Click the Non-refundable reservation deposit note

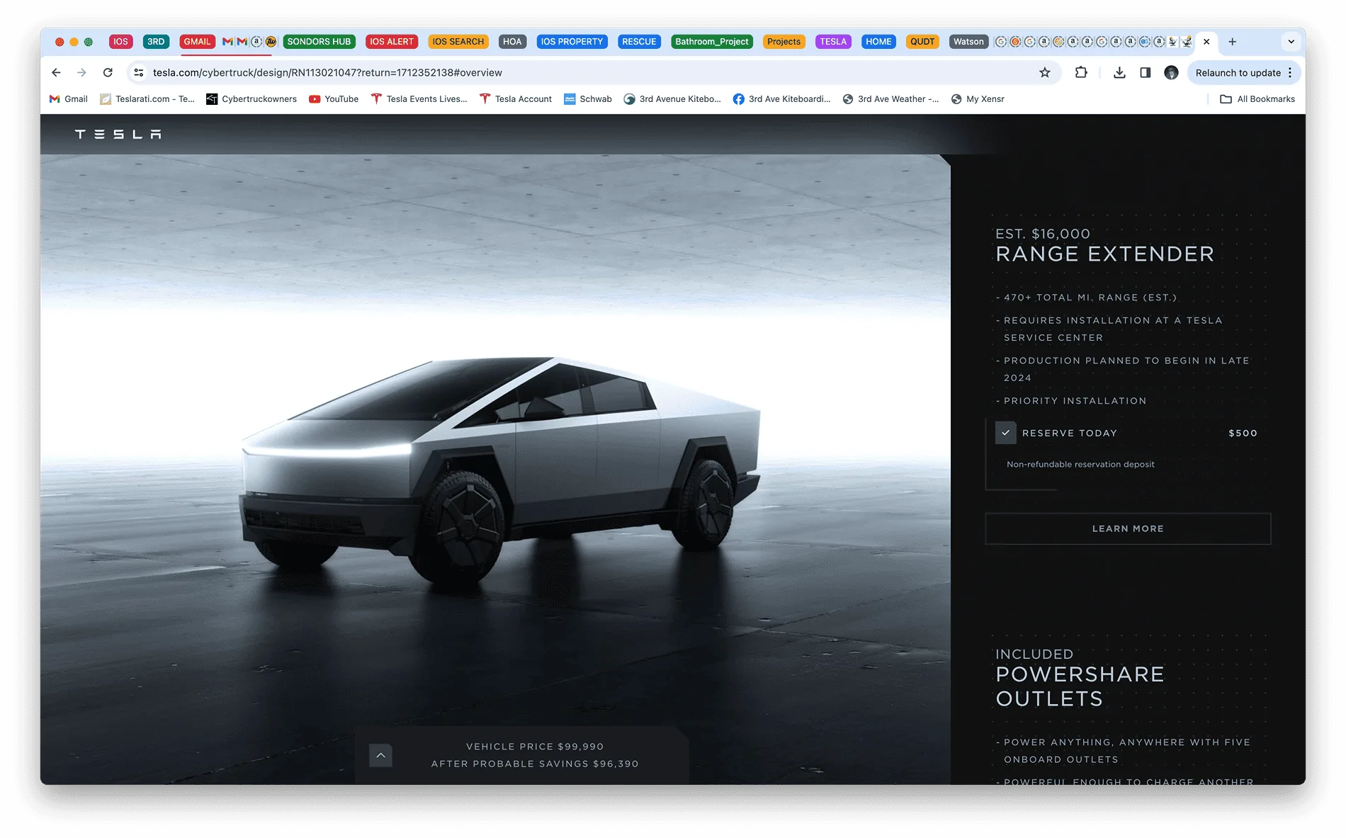coord(1080,464)
